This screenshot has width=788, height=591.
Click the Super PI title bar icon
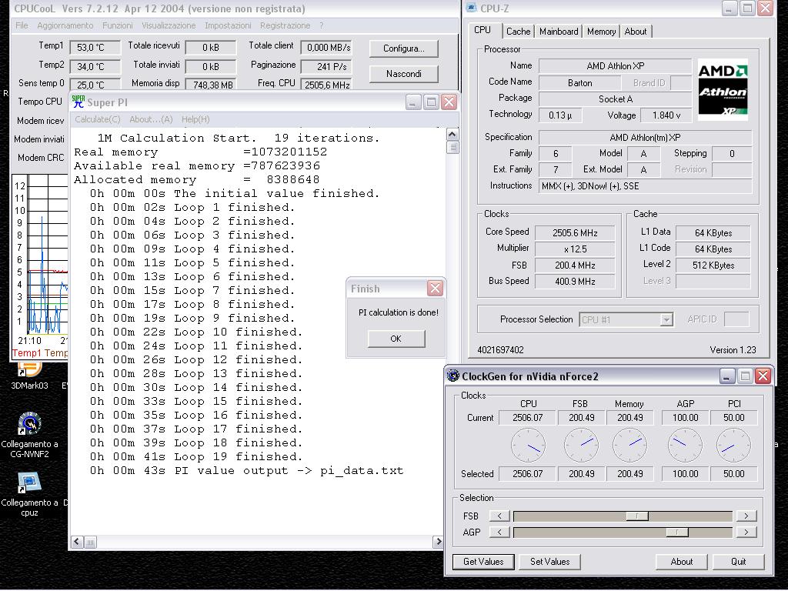point(78,102)
